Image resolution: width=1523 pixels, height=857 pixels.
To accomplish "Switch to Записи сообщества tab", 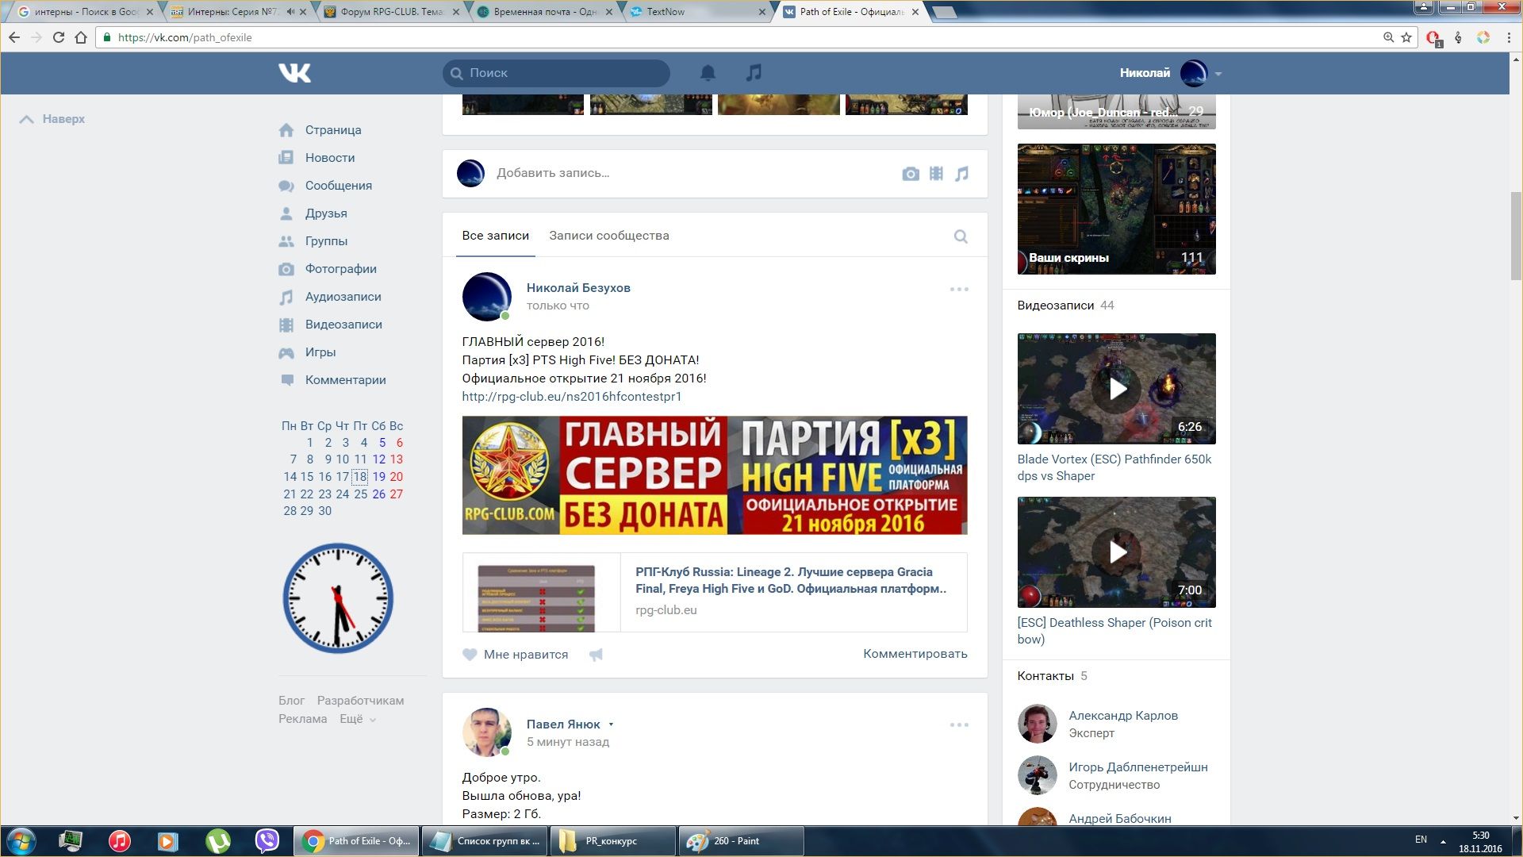I will click(608, 236).
